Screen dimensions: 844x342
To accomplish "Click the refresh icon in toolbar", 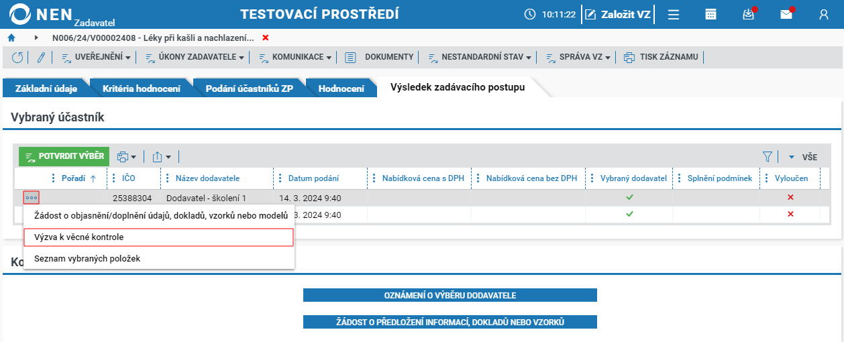I will click(x=17, y=57).
